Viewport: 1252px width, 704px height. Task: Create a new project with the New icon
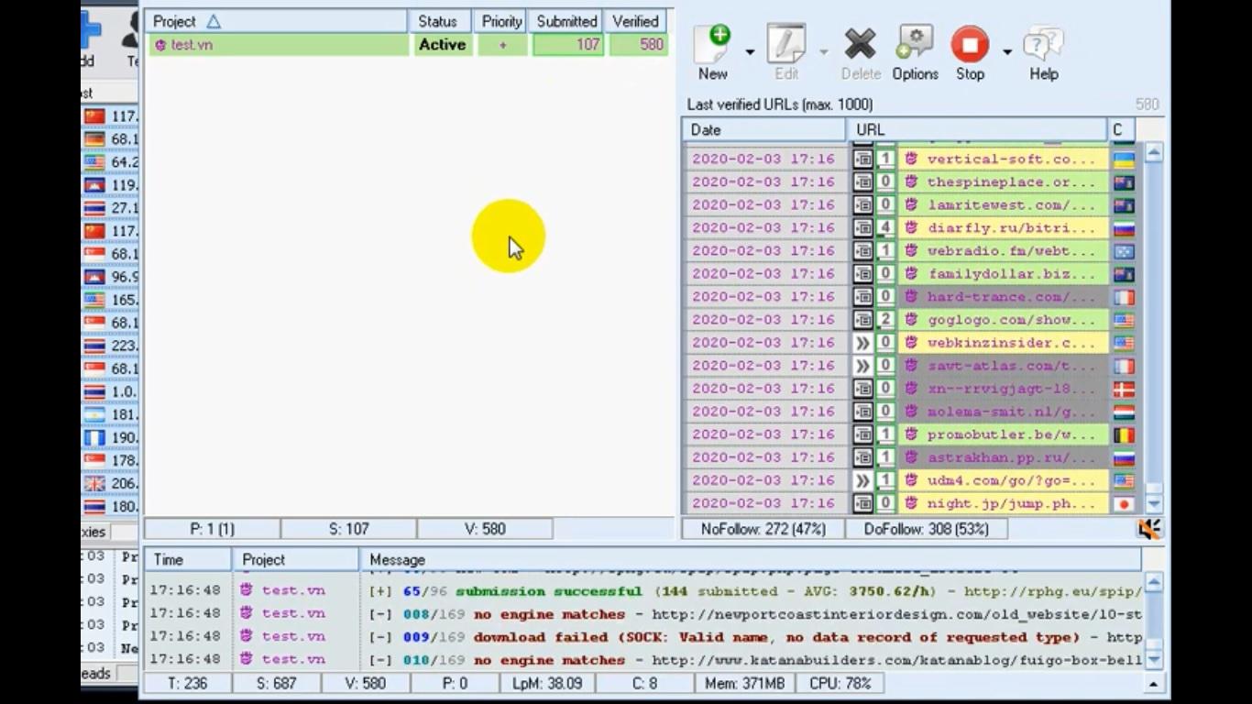tap(712, 43)
